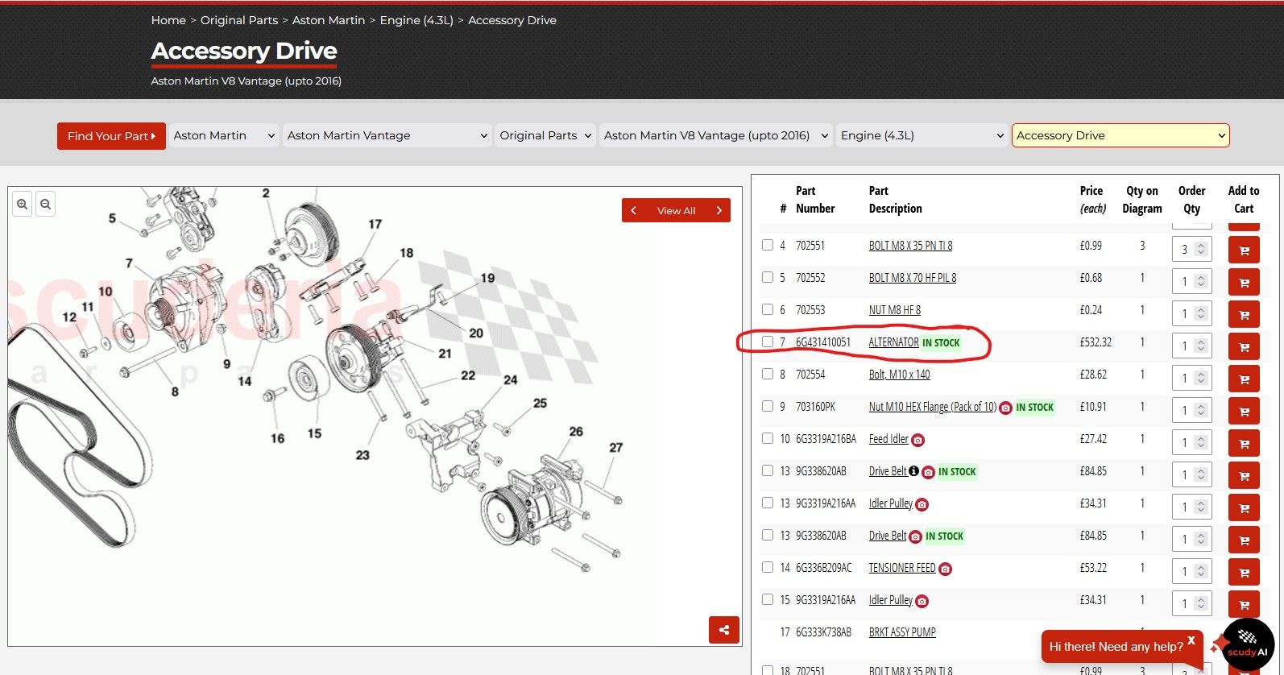Adjust order quantity stepper for NUT M8 HF 8
Screen dimensions: 1284x675
pos(1200,314)
